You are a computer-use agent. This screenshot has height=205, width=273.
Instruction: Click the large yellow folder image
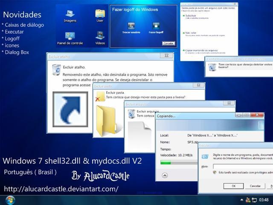pyautogui.click(x=109, y=121)
